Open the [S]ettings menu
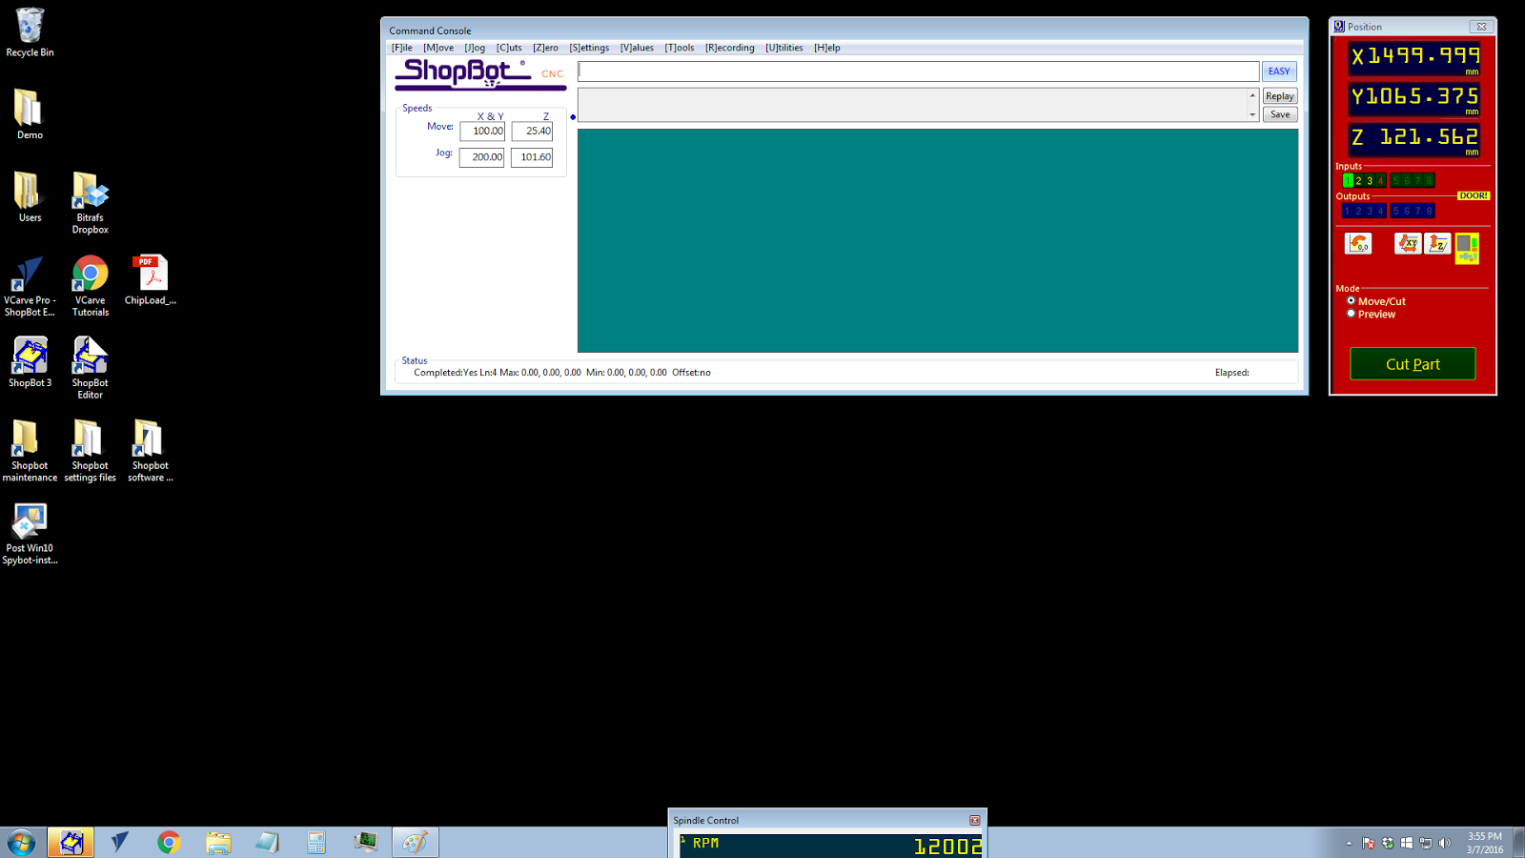The width and height of the screenshot is (1525, 858). coord(589,48)
